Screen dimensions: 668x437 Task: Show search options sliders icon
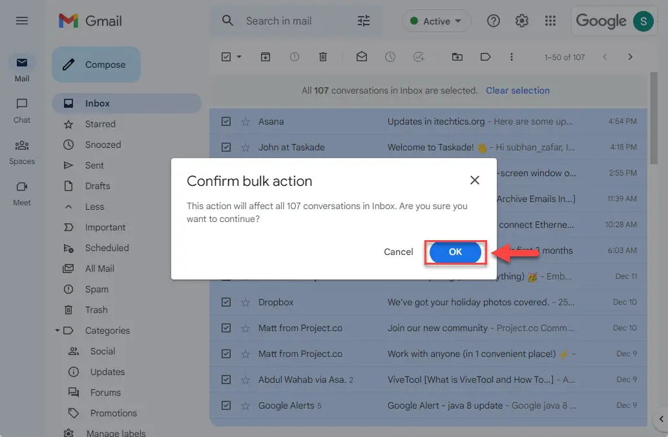(364, 21)
